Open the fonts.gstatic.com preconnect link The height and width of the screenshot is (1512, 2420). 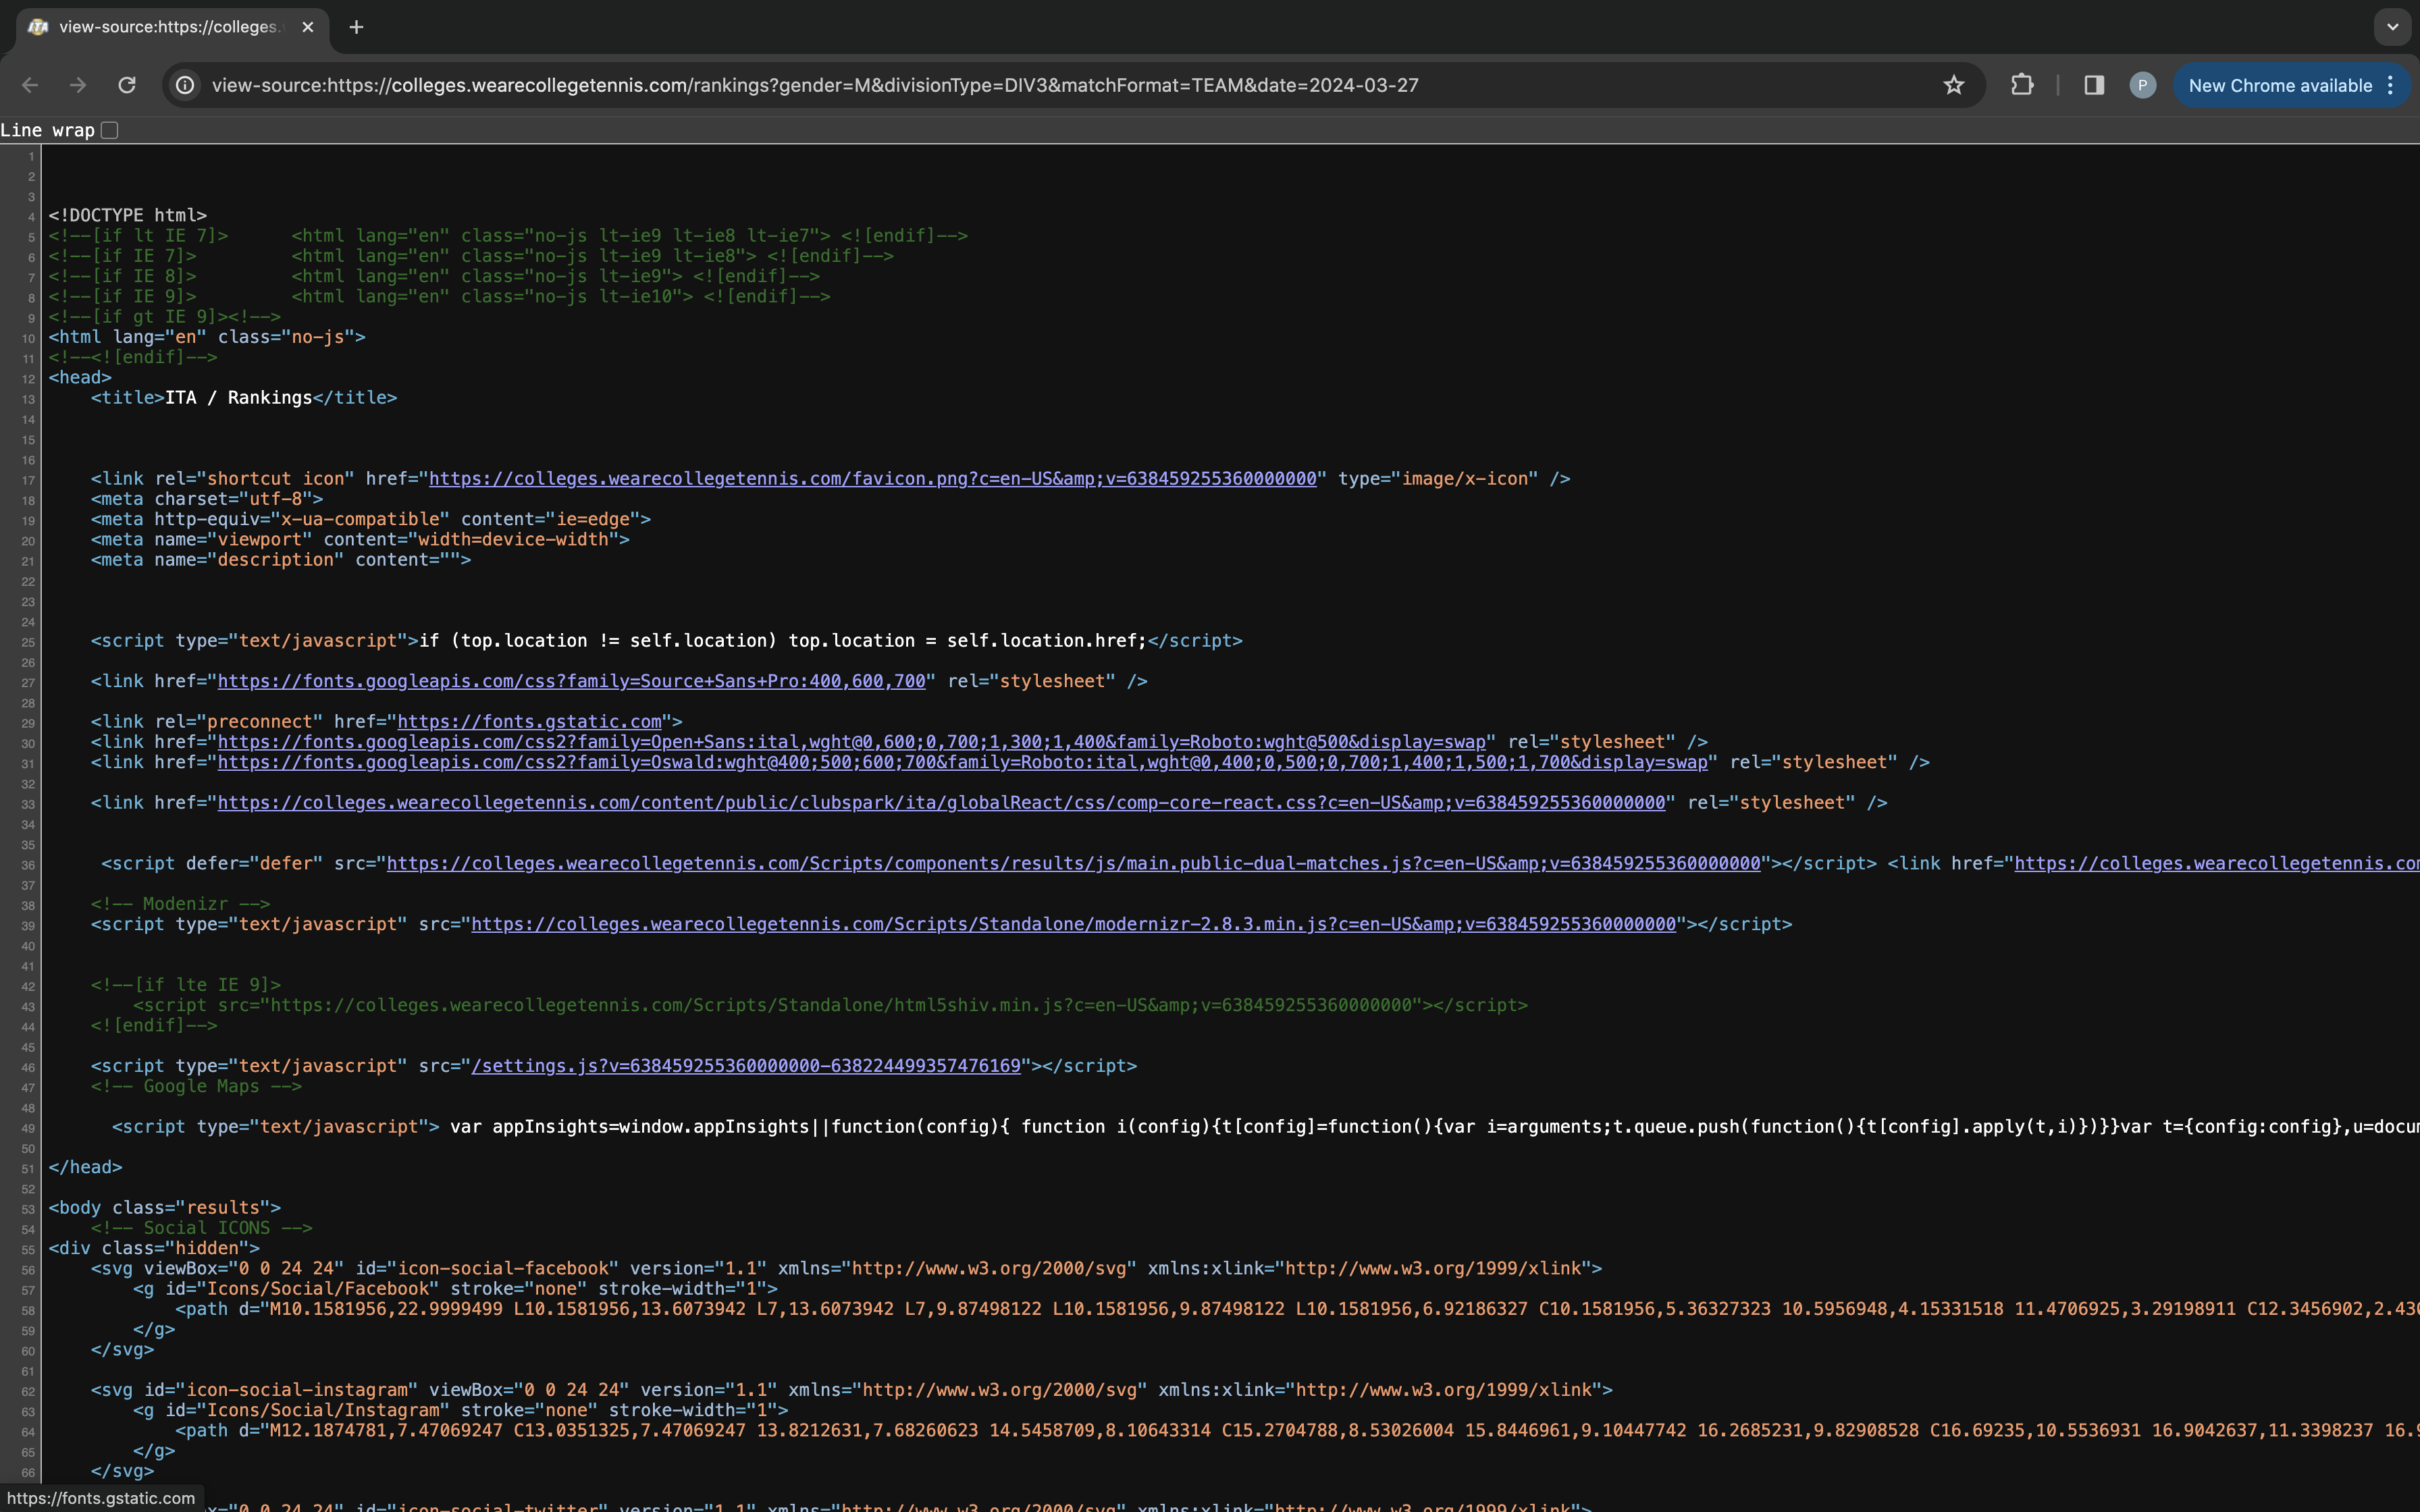[529, 722]
